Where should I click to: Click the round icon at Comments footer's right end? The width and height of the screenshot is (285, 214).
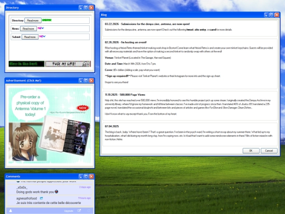point(89,211)
